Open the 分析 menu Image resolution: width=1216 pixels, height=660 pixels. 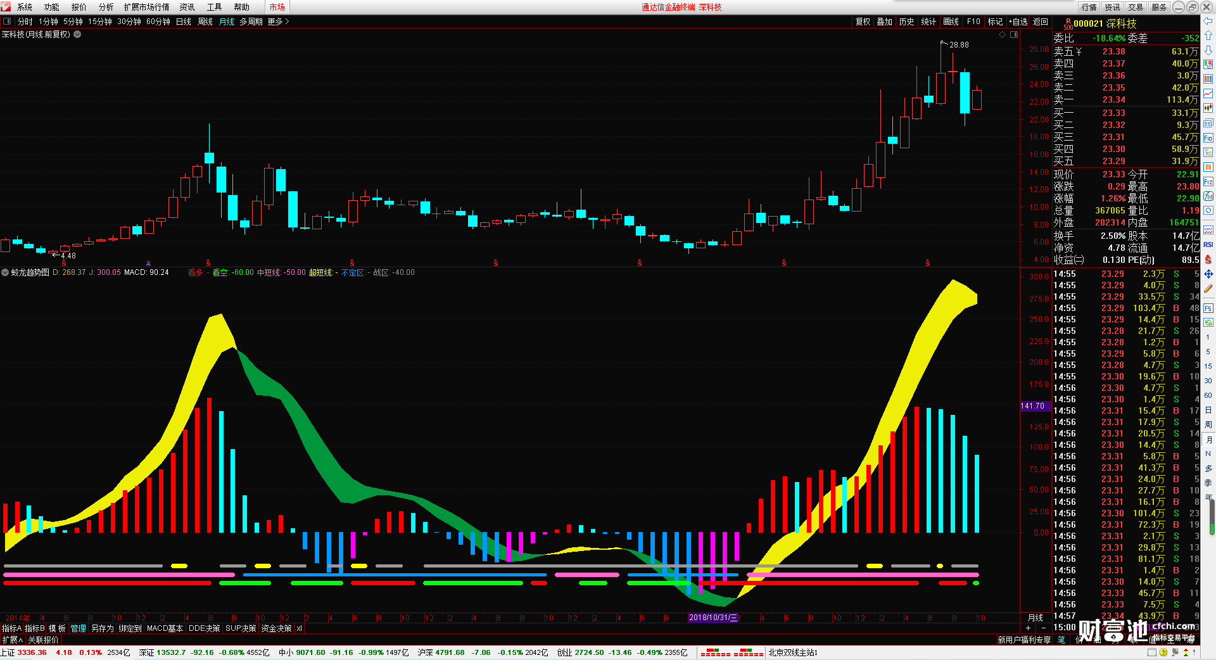click(x=106, y=7)
